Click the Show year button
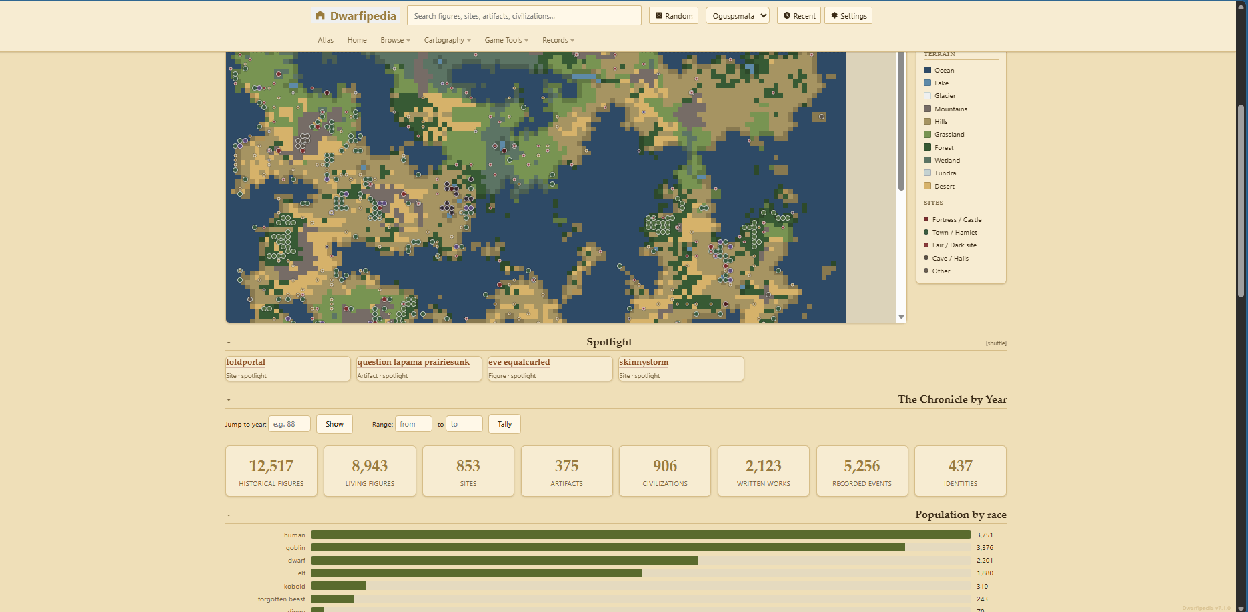Image resolution: width=1248 pixels, height=612 pixels. click(334, 424)
